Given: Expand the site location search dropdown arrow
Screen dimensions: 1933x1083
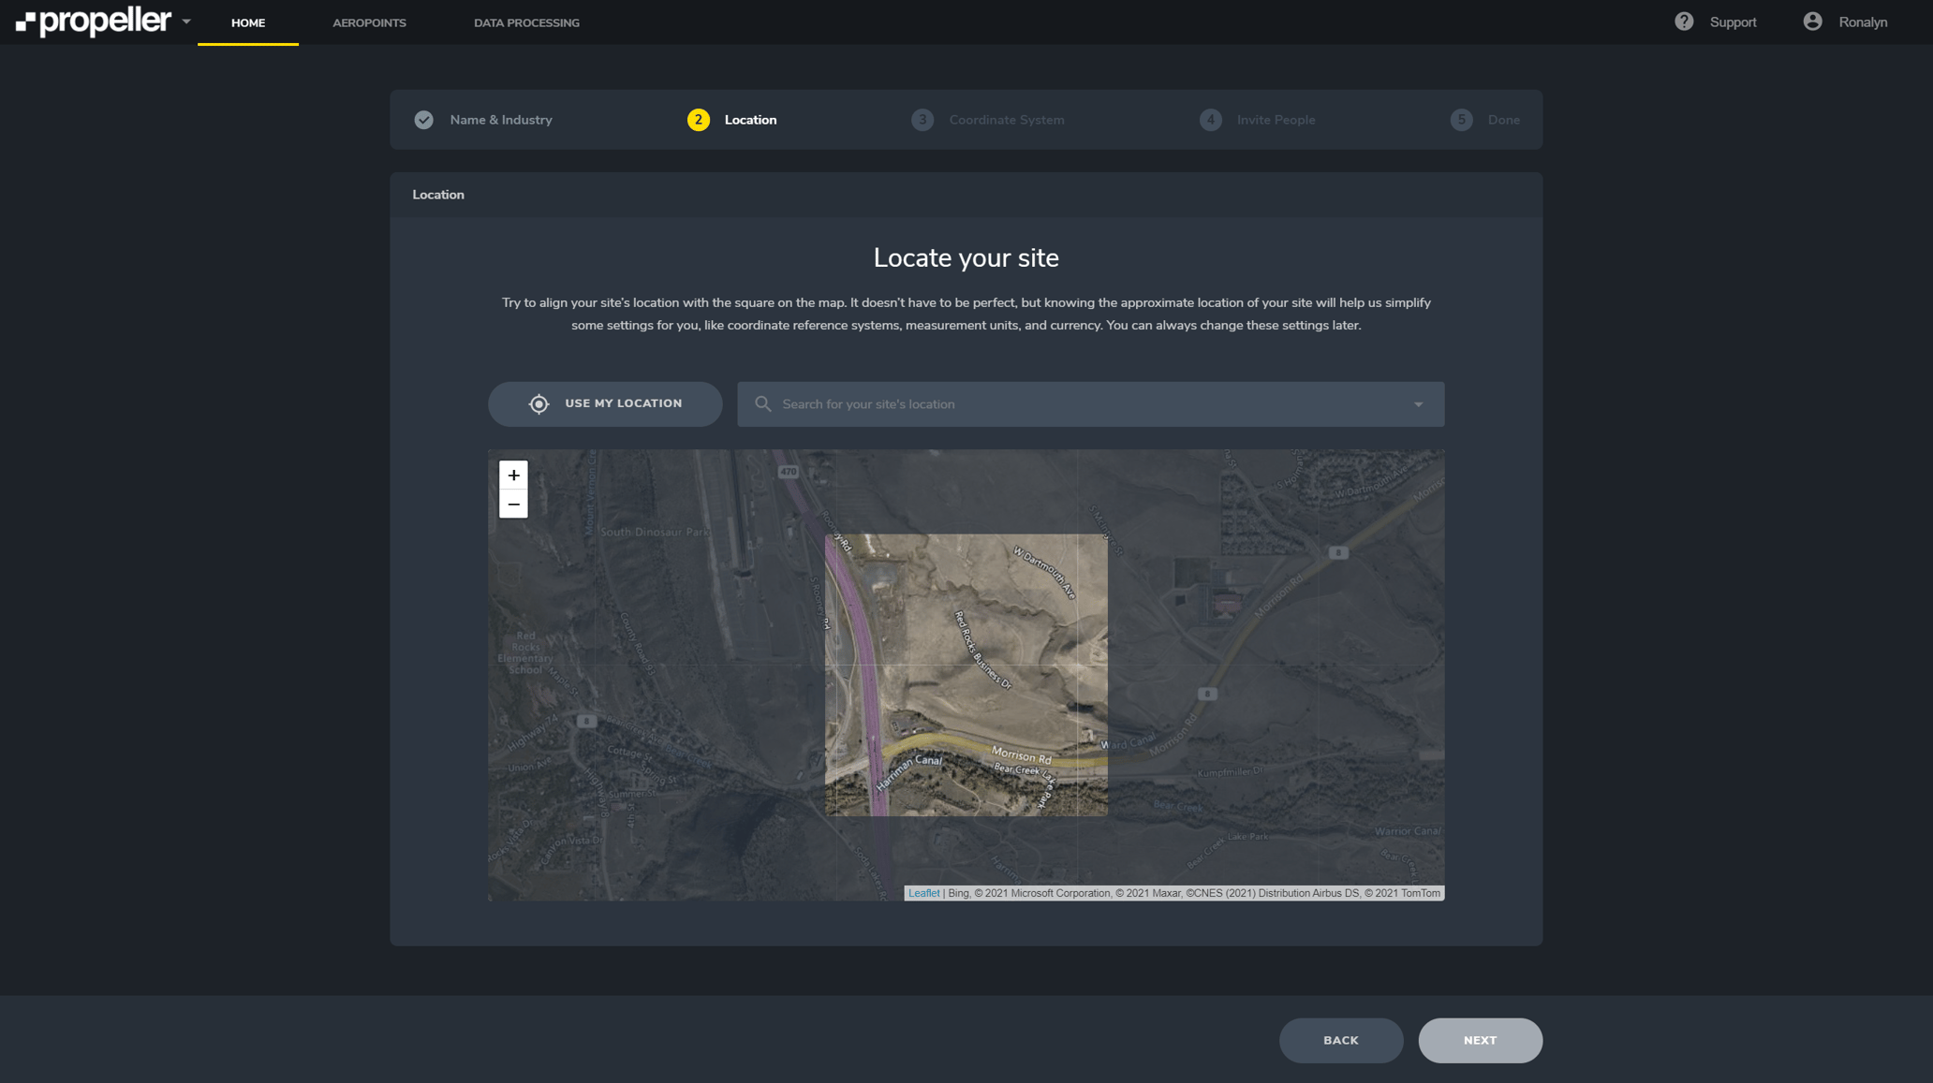Looking at the screenshot, I should click(1418, 404).
